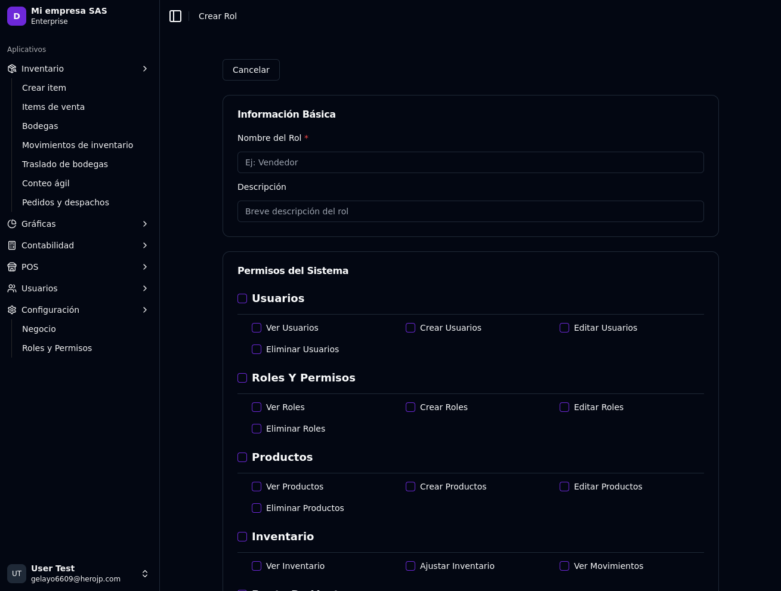Focus the Nombre del Rol field
Image resolution: width=781 pixels, height=591 pixels.
click(471, 162)
